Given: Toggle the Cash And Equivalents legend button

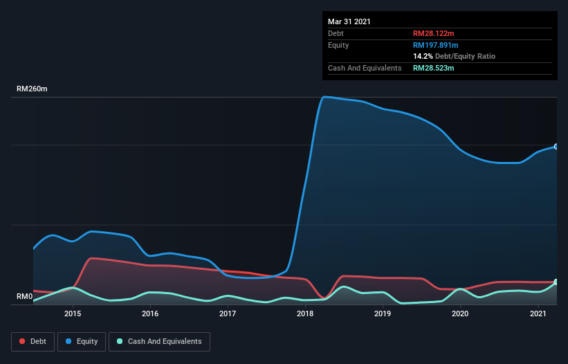Looking at the screenshot, I should pyautogui.click(x=159, y=342).
